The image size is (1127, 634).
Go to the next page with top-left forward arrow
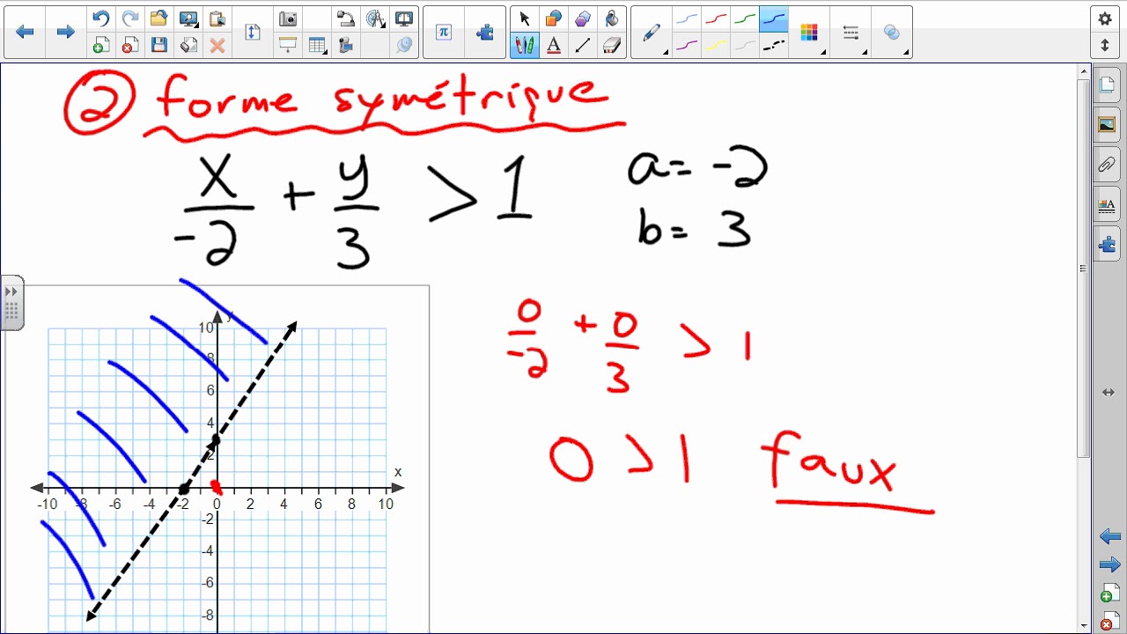(x=65, y=33)
